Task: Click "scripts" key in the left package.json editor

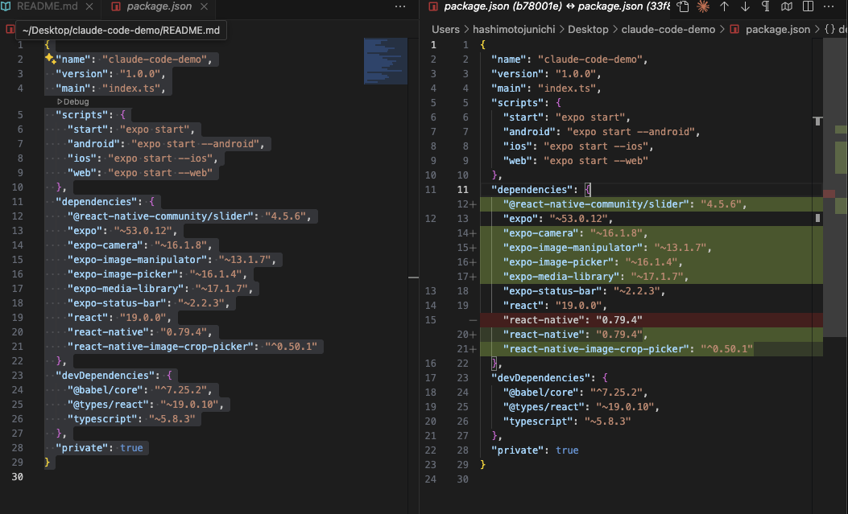Action: coord(82,114)
